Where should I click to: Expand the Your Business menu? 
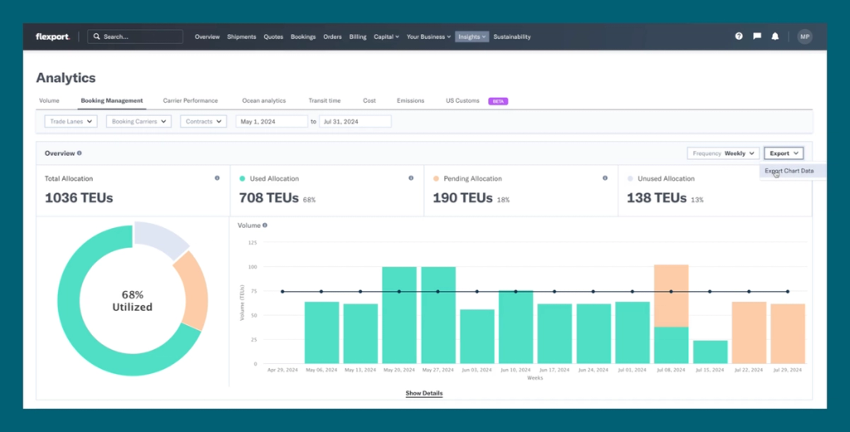coord(428,36)
